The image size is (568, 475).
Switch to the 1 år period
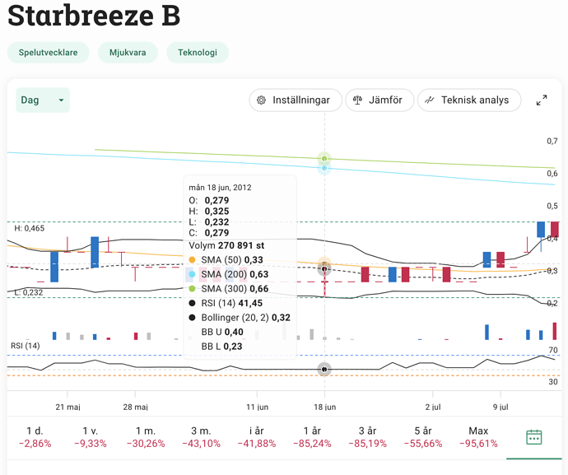(312, 437)
